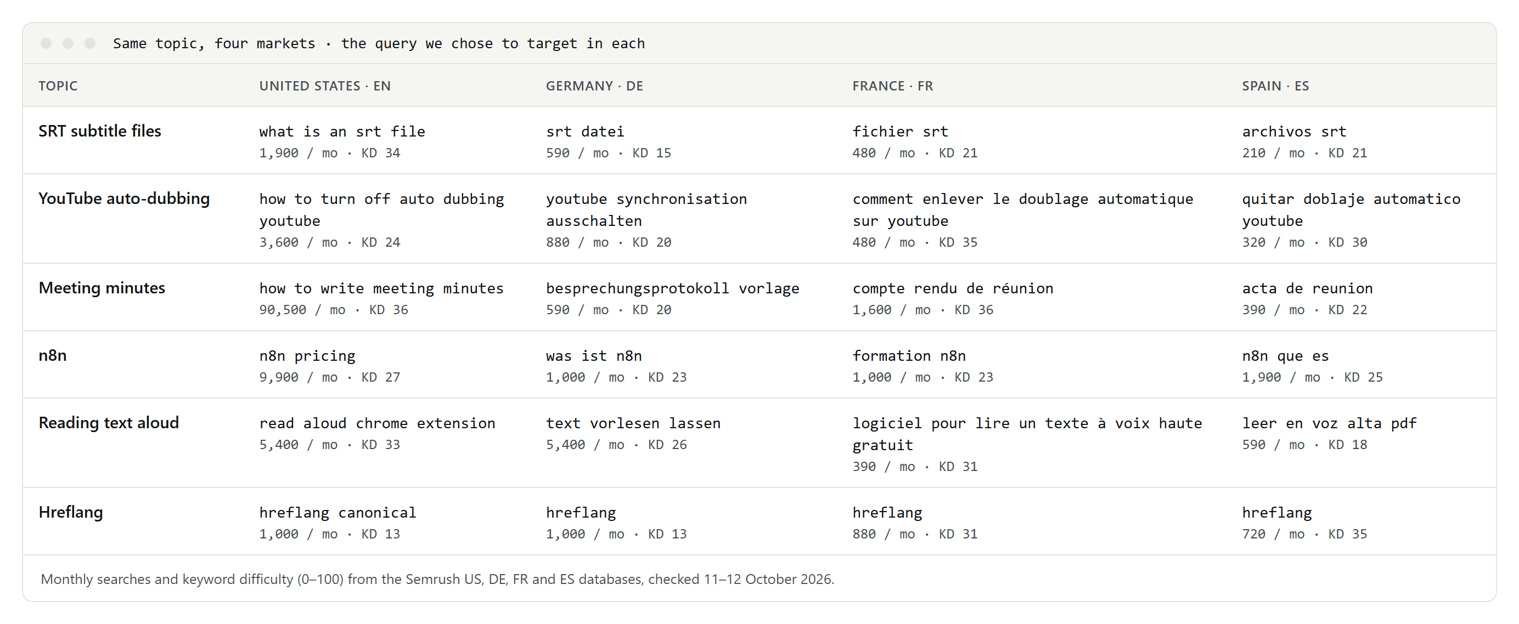Image resolution: width=1519 pixels, height=624 pixels.
Task: Click 'text vorlesen lassen' query
Action: tap(633, 423)
